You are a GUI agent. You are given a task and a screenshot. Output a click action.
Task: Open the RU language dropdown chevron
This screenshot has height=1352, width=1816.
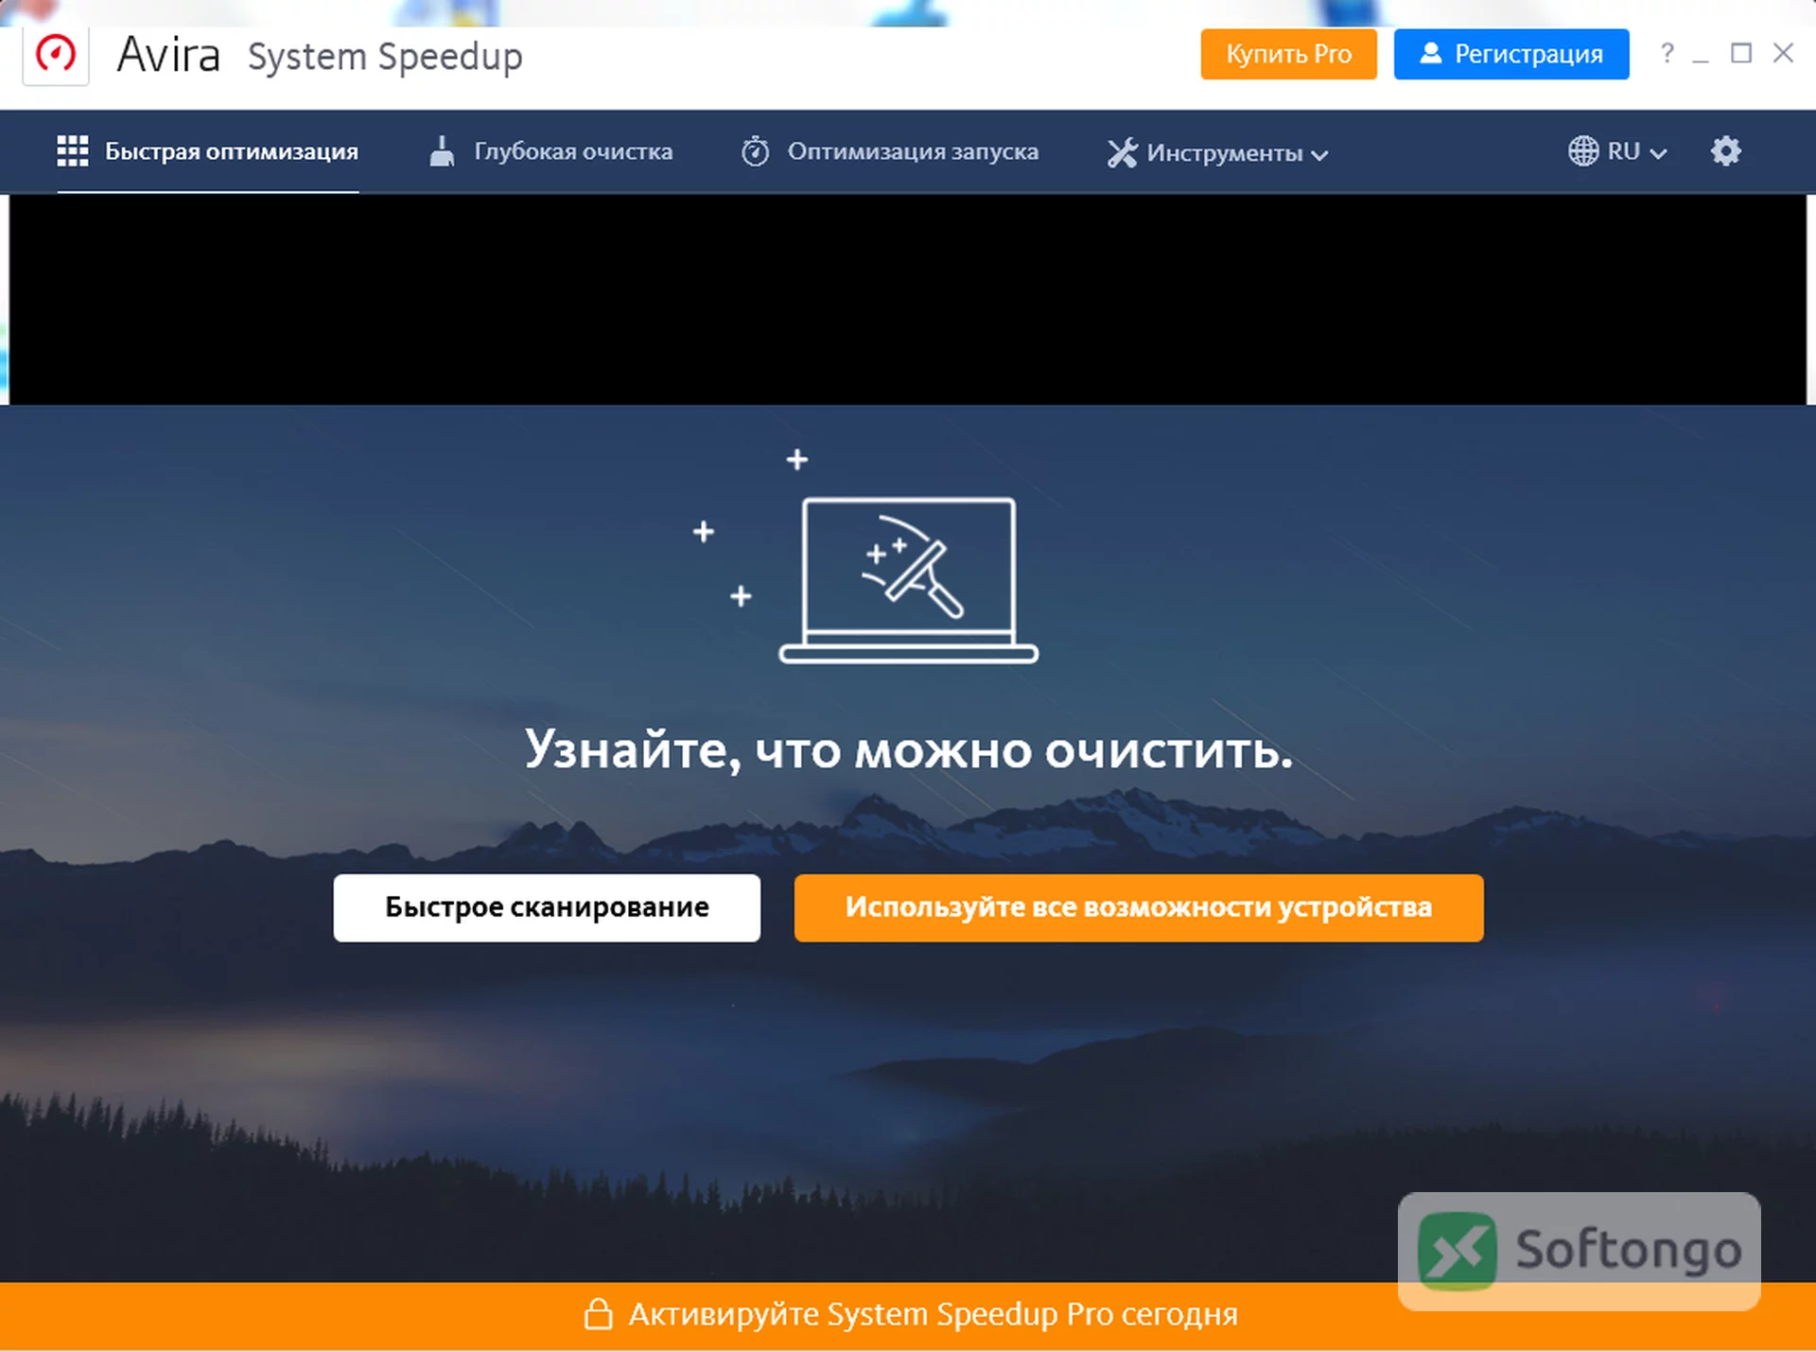point(1658,153)
